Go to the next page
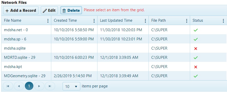227x92 pixels. [x=39, y=86]
